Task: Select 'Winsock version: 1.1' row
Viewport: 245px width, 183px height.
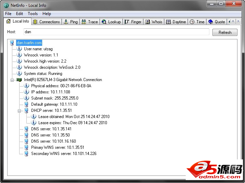Action: [x=41, y=55]
